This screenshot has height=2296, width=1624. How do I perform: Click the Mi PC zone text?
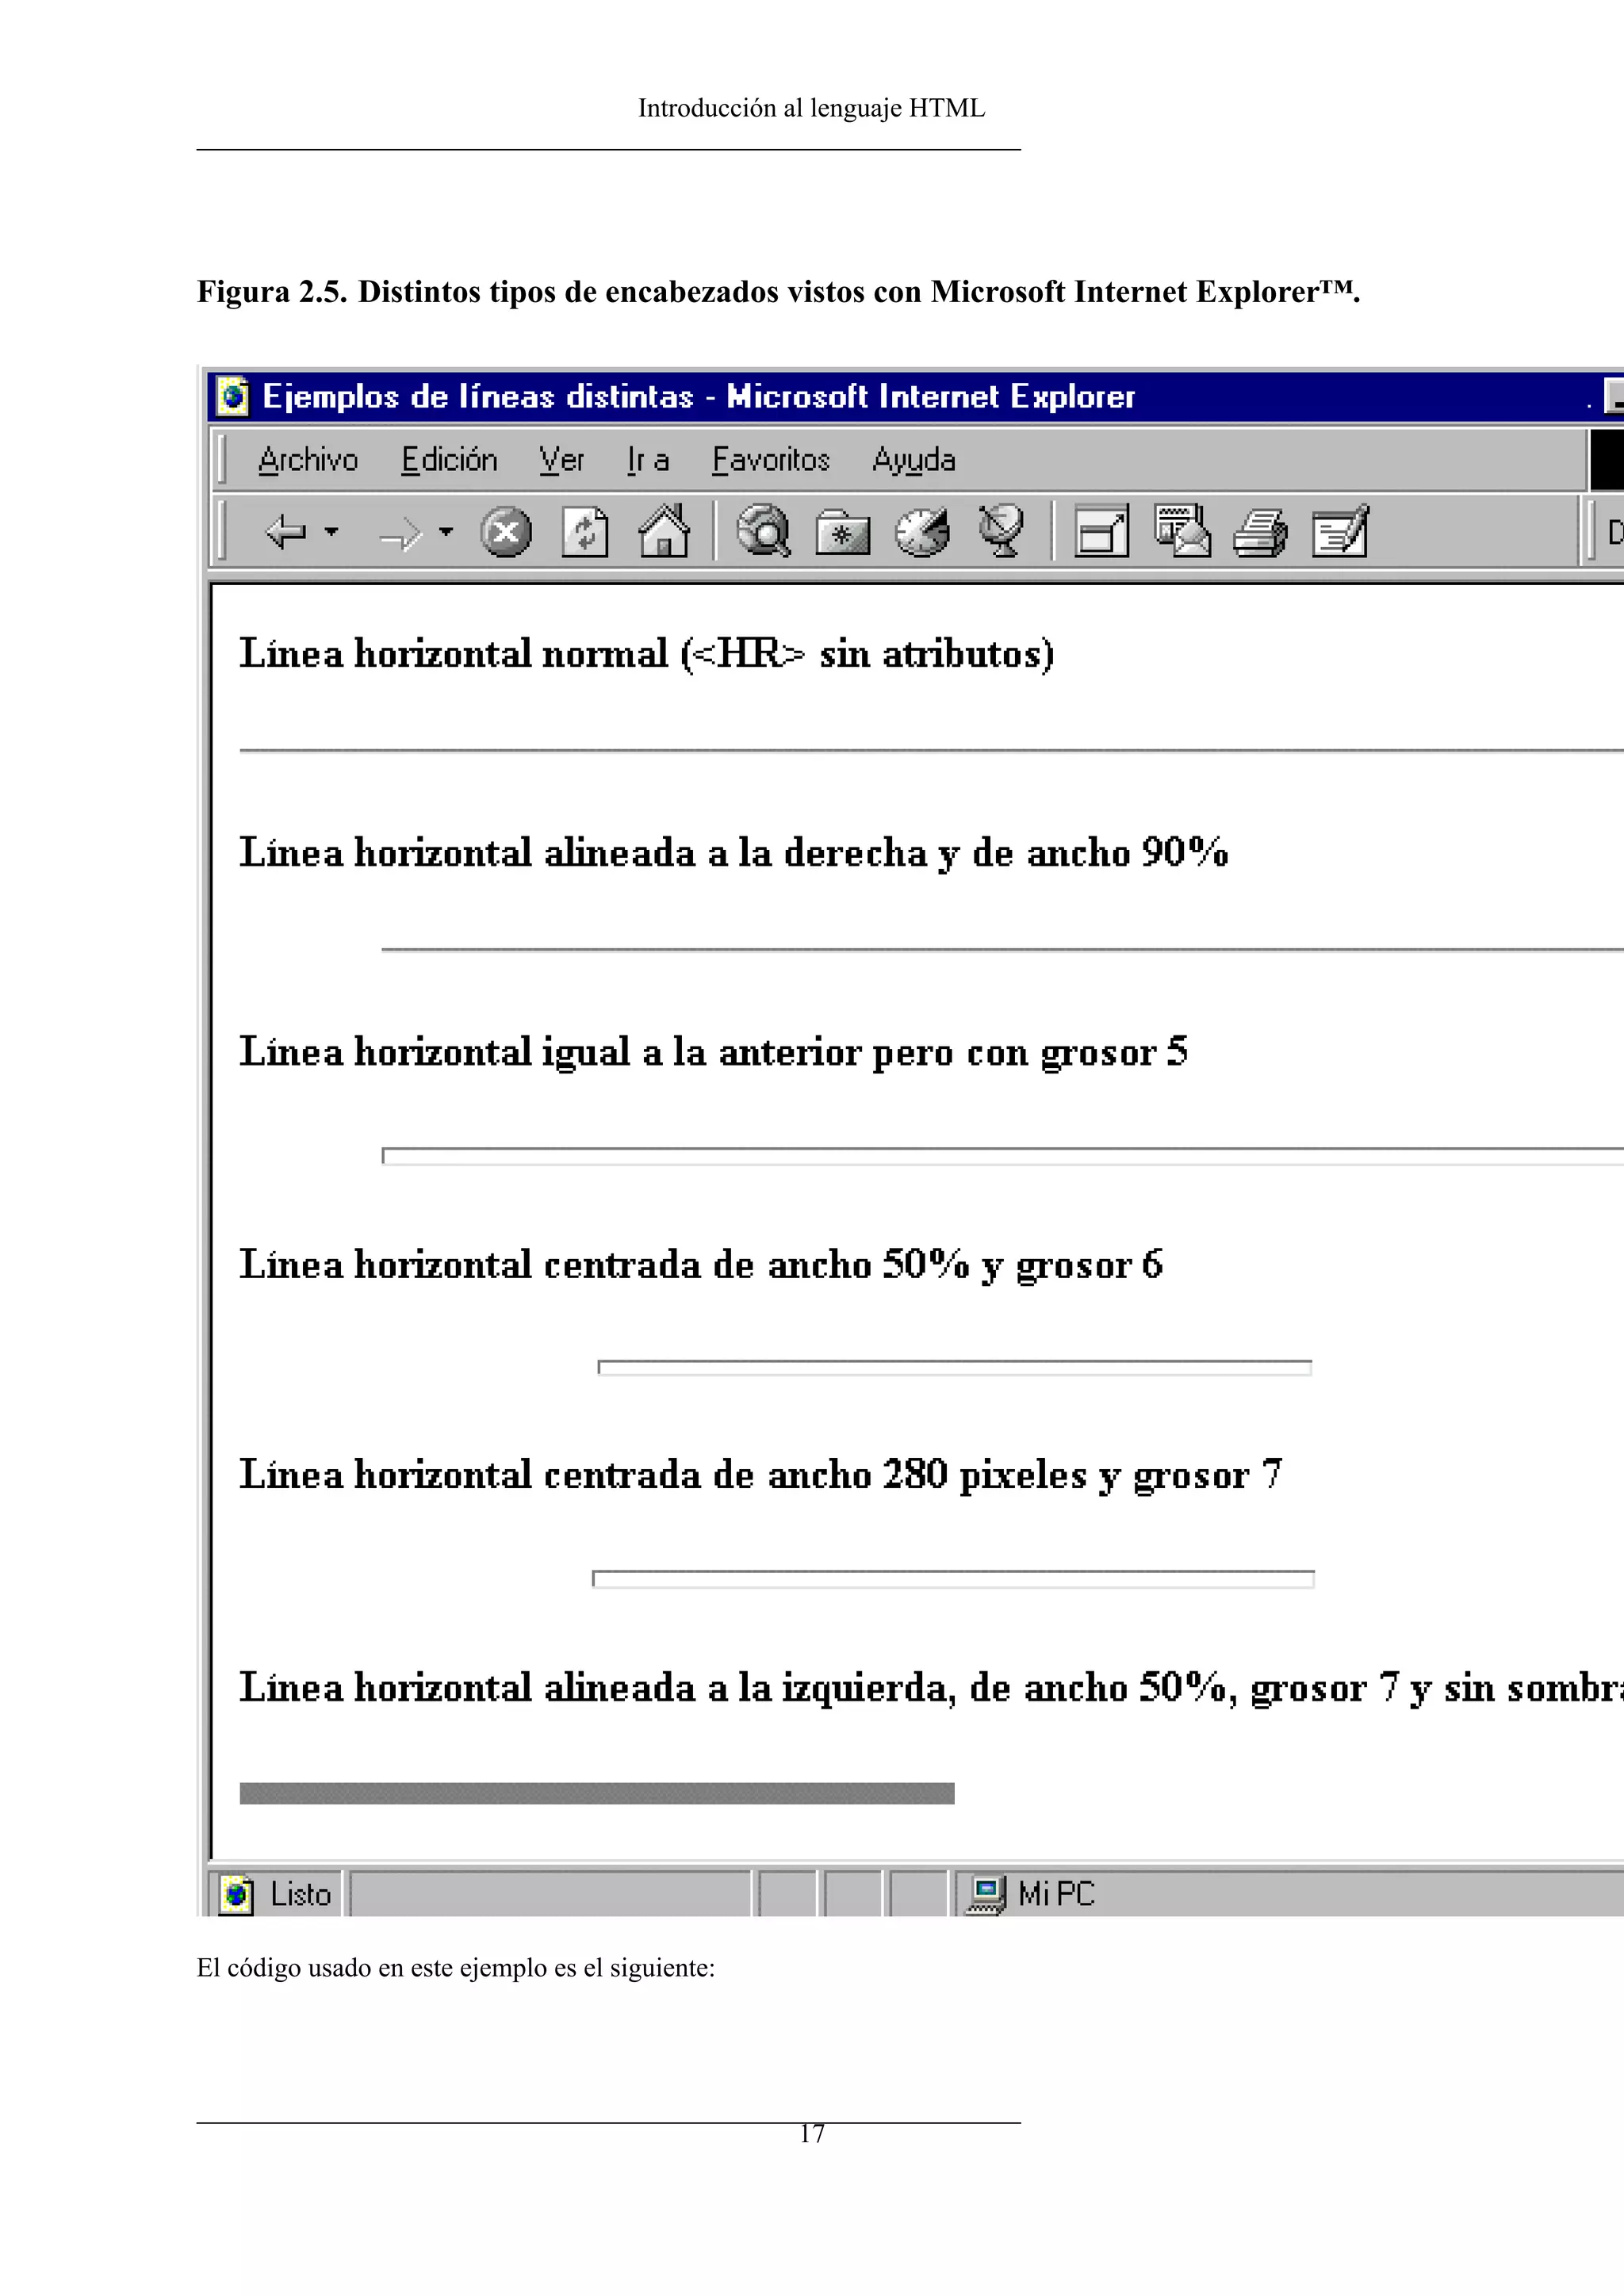pyautogui.click(x=1056, y=1894)
